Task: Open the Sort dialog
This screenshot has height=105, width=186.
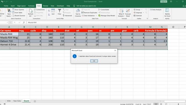Action: [x=53, y=12]
